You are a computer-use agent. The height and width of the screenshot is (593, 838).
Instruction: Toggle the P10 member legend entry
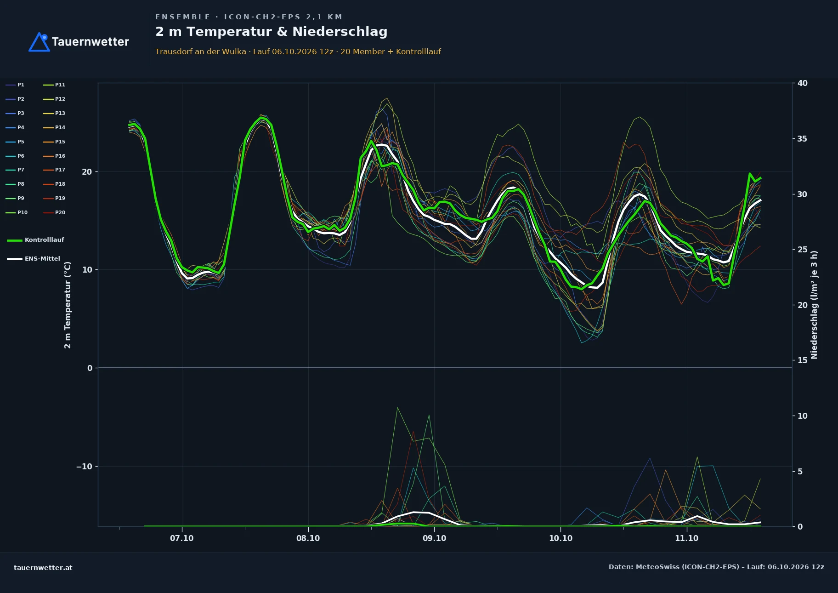[x=17, y=212]
